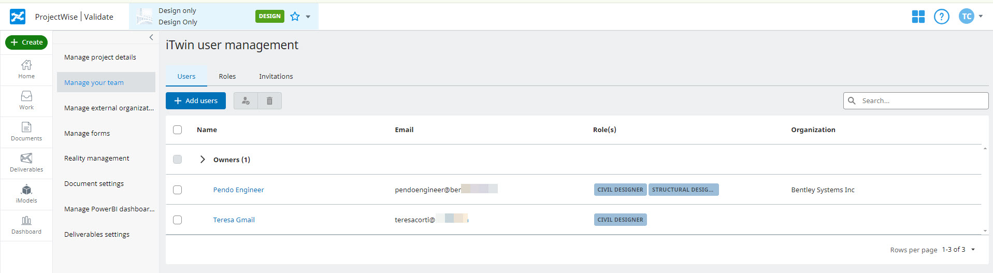
Task: Open the Rows per page dropdown
Action: pos(973,250)
